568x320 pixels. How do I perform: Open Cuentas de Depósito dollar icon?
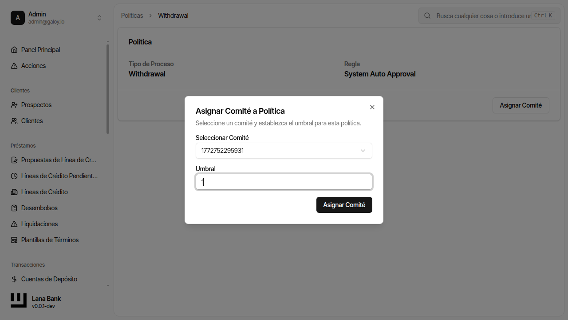tap(14, 279)
